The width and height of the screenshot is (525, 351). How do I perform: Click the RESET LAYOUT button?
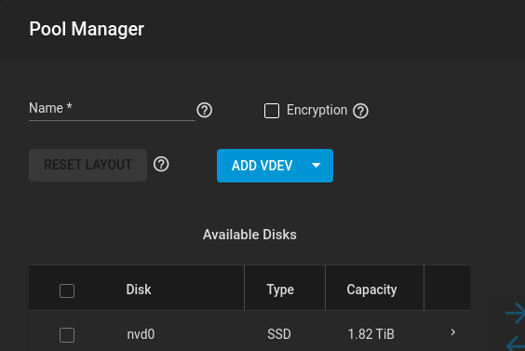coord(87,165)
